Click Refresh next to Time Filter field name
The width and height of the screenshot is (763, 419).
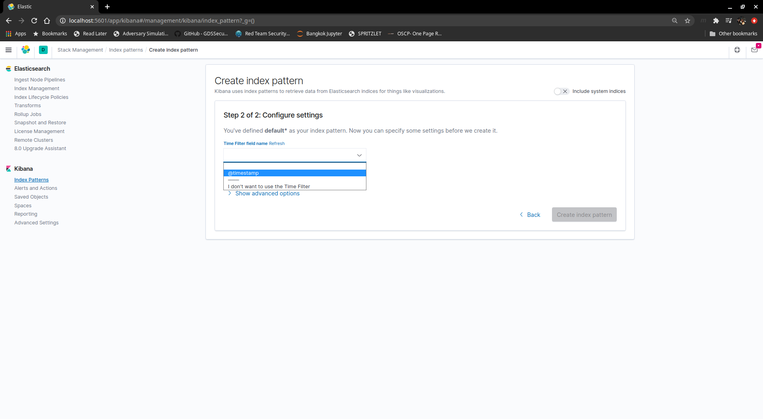[277, 144]
